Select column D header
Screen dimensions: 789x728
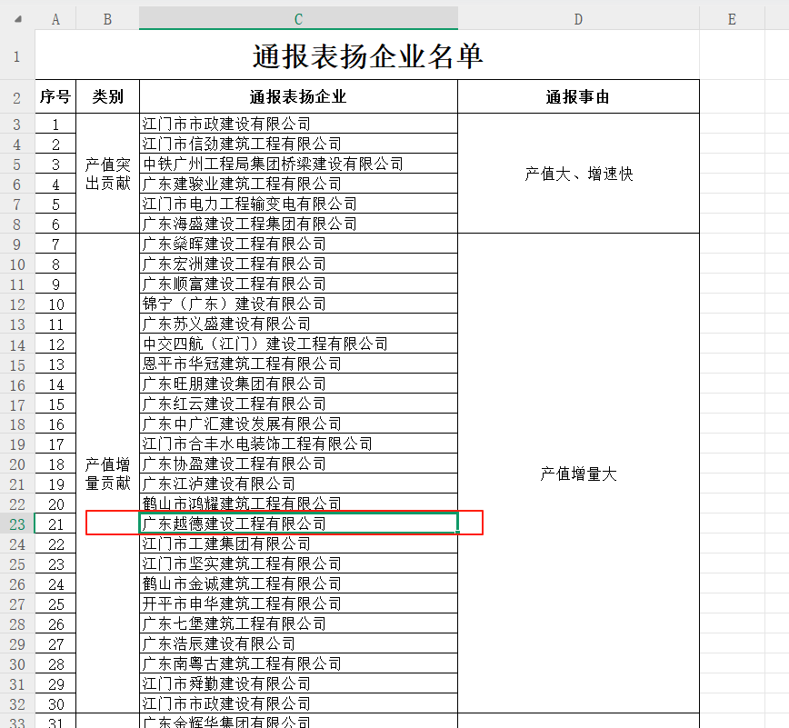point(578,19)
